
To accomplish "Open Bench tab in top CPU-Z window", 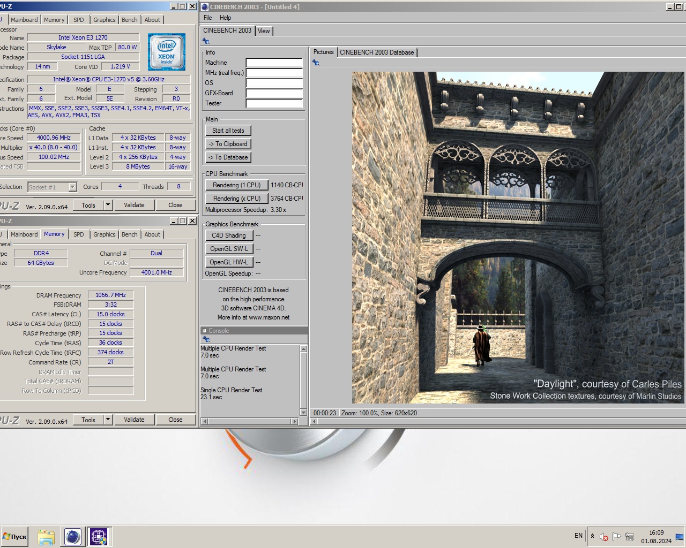I will pyautogui.click(x=129, y=20).
